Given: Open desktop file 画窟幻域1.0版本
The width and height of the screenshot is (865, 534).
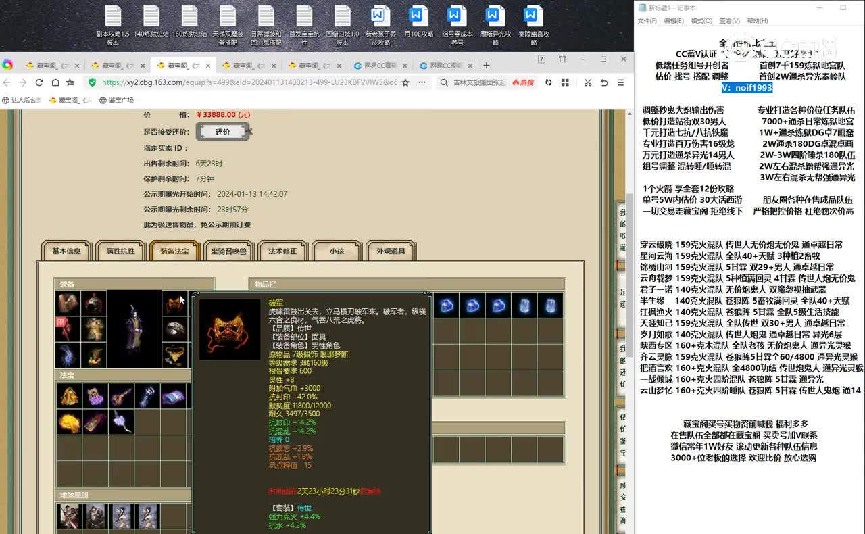Looking at the screenshot, I should 343,26.
